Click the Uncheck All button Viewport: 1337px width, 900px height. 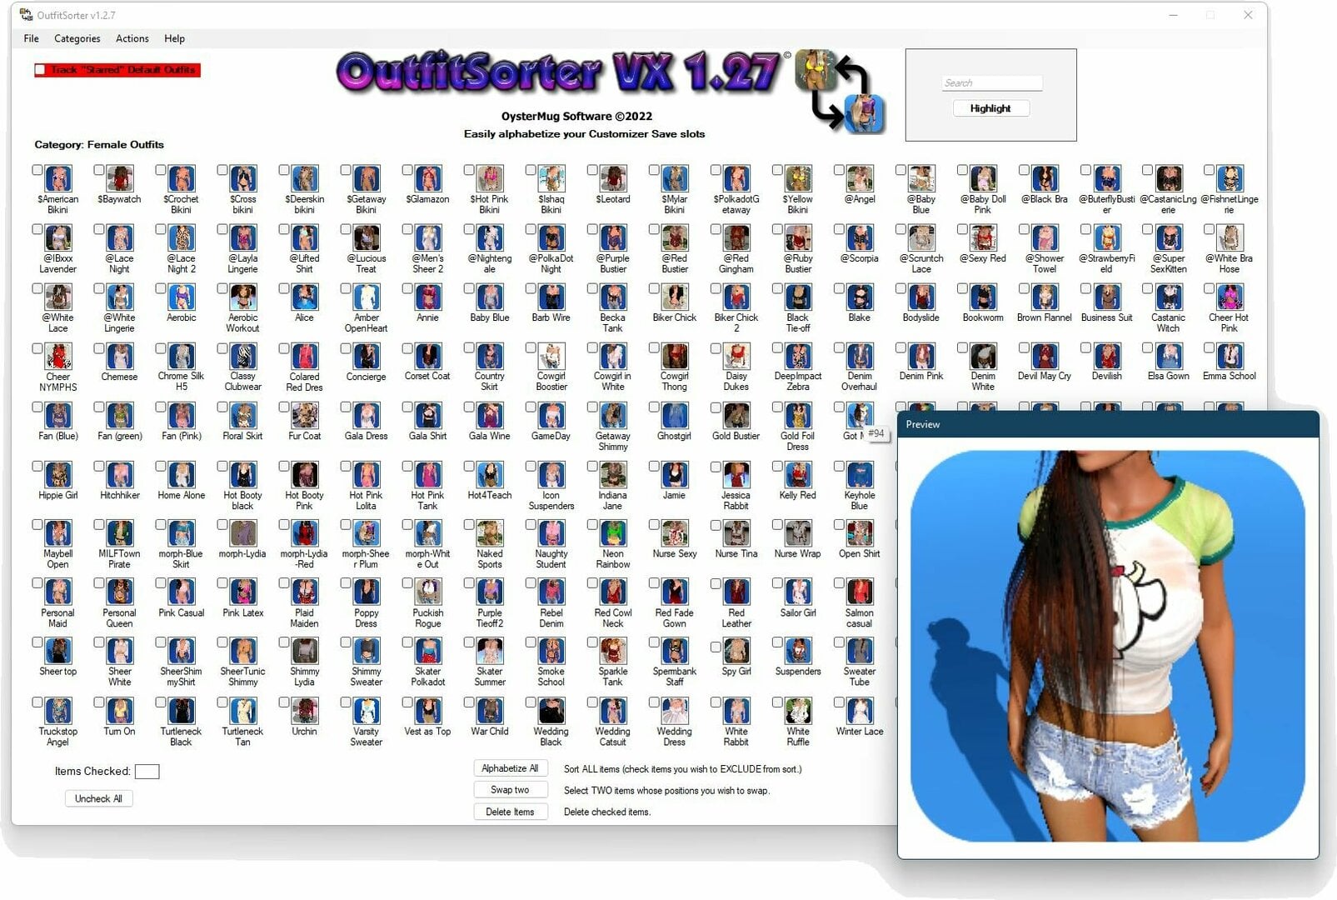(98, 798)
